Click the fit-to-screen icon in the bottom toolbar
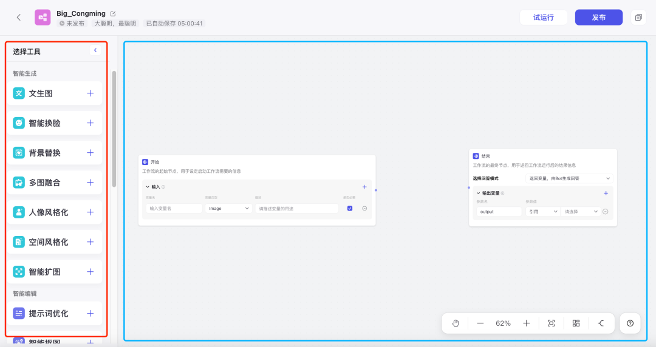This screenshot has width=656, height=347. point(551,323)
